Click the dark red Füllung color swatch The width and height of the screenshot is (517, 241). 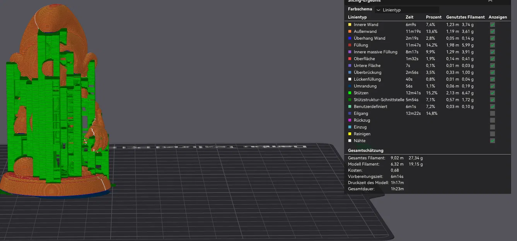[350, 45]
